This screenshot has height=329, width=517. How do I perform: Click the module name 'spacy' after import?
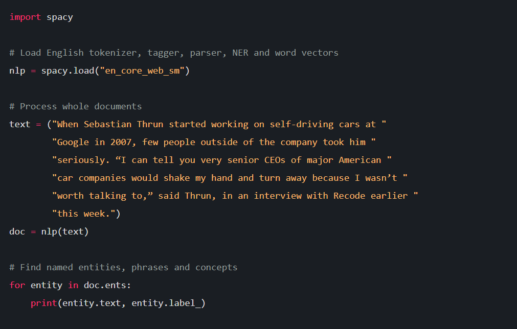point(60,17)
